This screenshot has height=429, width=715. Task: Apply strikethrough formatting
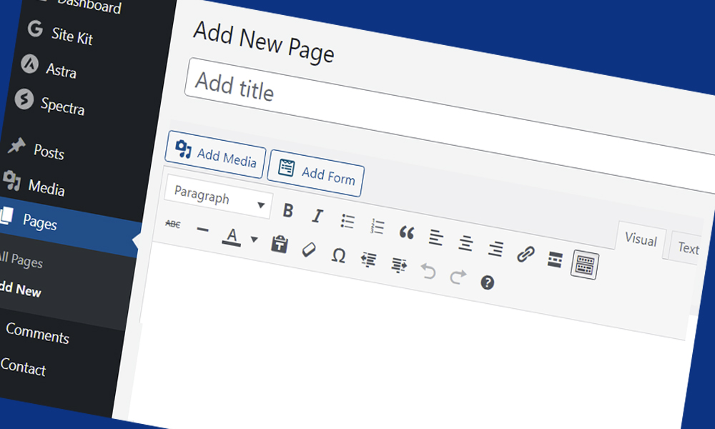click(x=173, y=224)
